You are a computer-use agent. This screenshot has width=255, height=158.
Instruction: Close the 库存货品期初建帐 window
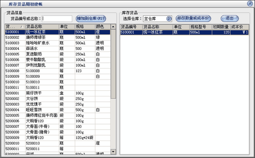pyautogui.click(x=250, y=3)
